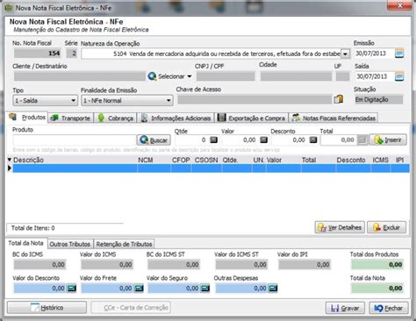
Task: Select the Retenção de Tributos tab
Action: point(124,244)
